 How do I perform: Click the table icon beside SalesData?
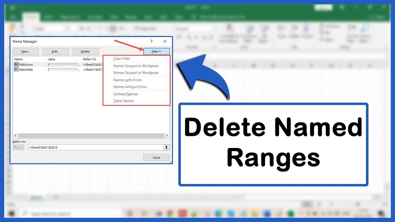point(16,69)
